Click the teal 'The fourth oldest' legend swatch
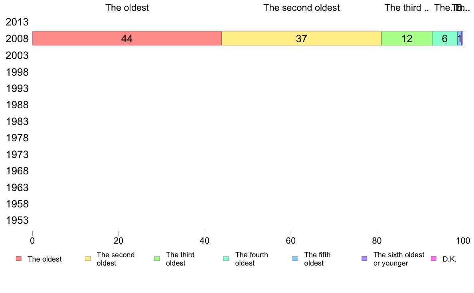Viewport: 474px width, 293px height. pos(226,259)
